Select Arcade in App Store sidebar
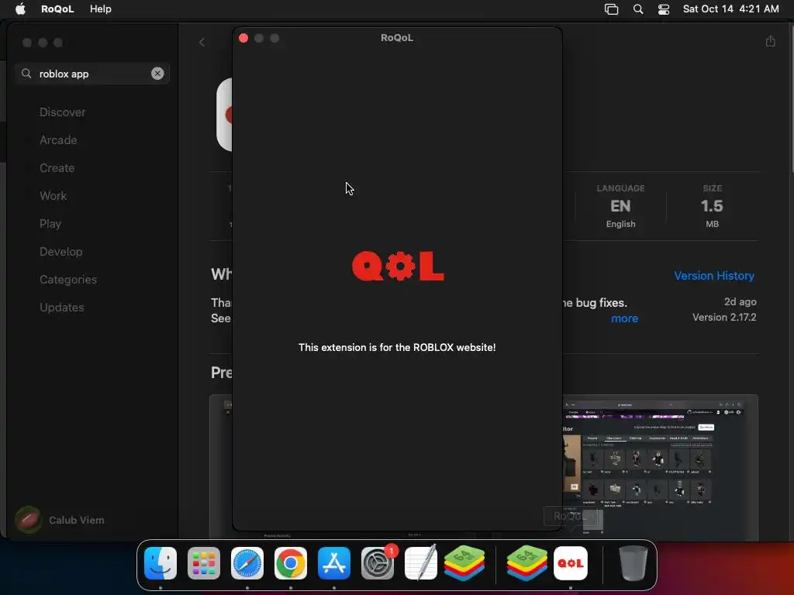Viewport: 794px width, 595px height. [58, 140]
